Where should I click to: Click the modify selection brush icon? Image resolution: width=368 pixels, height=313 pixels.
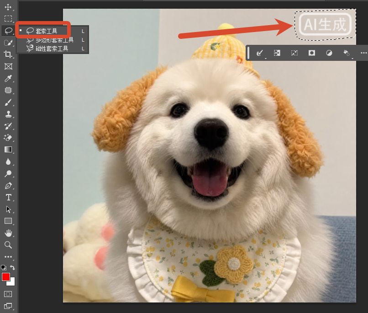pos(259,53)
